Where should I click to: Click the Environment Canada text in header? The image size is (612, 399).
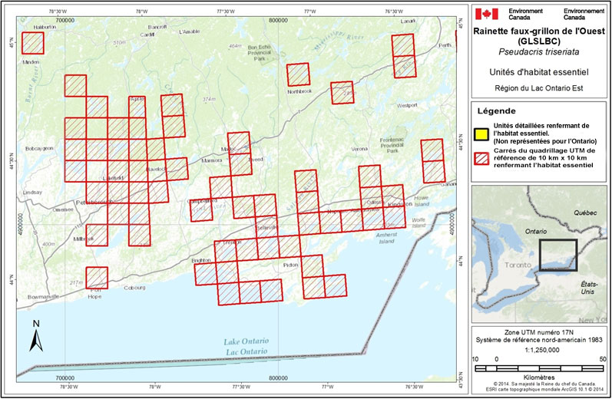526,14
